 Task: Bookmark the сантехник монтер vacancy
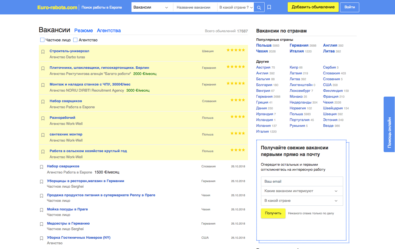coord(43,135)
